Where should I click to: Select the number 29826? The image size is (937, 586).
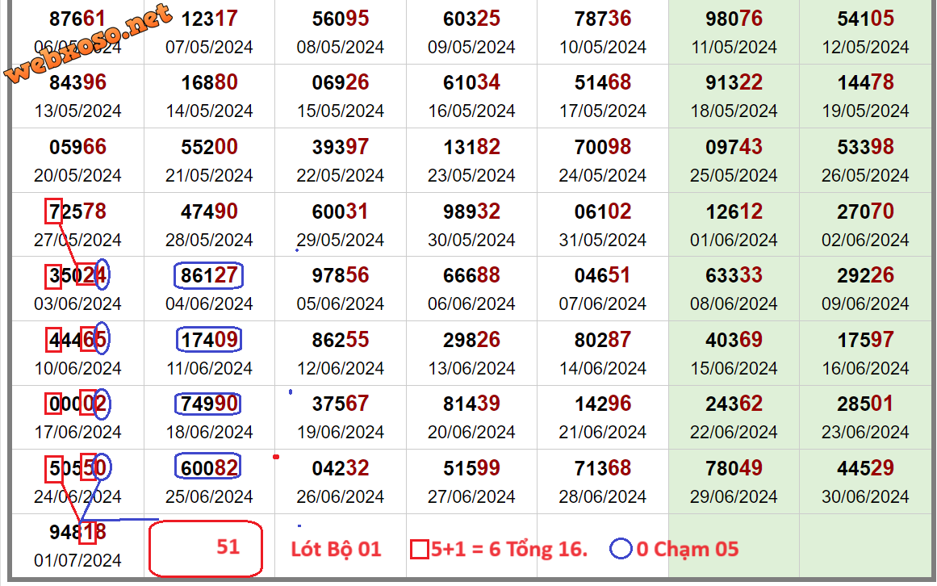tap(471, 340)
